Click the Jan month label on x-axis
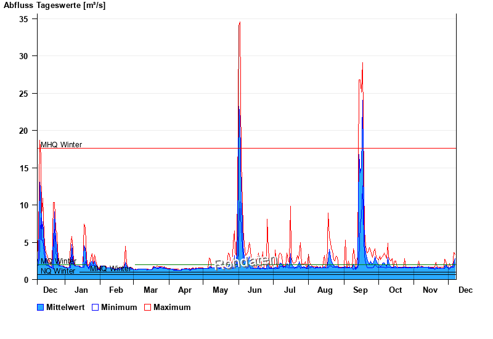 click(x=81, y=290)
